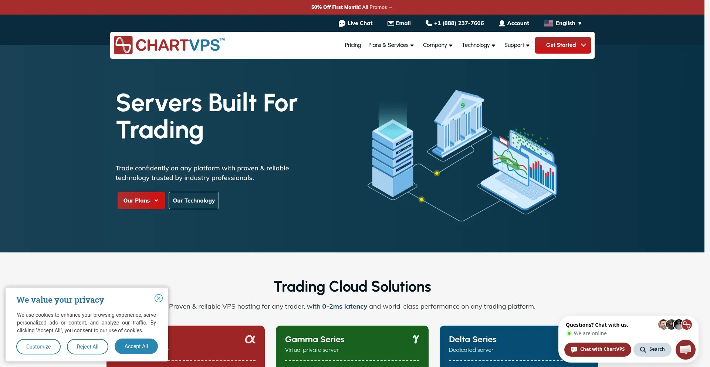Viewport: 710px width, 367px height.
Task: Click the US flag icon
Action: 548,23
